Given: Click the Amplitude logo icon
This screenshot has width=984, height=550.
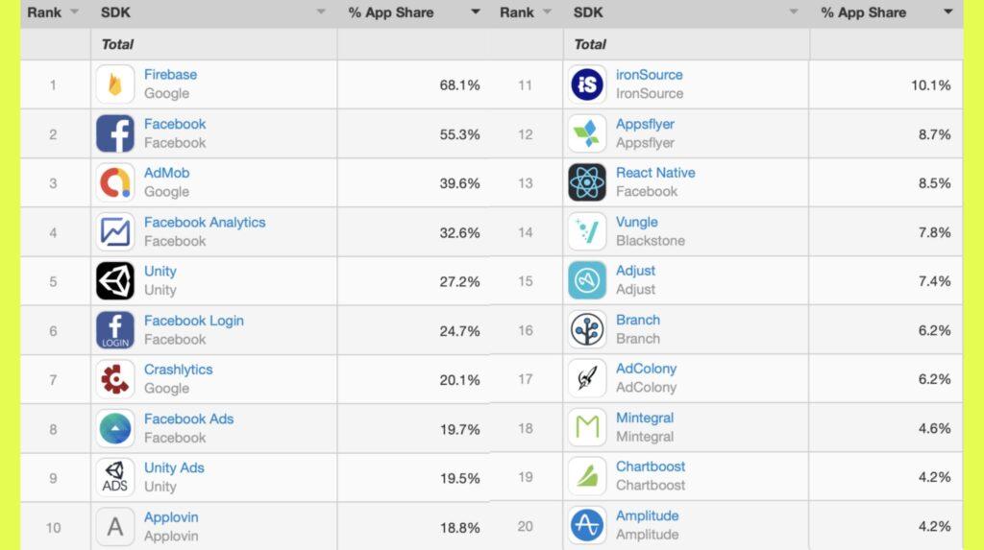Looking at the screenshot, I should point(587,526).
